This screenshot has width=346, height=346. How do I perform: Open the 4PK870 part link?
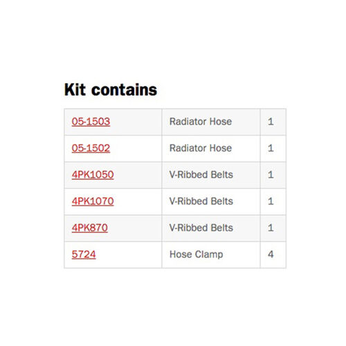pyautogui.click(x=89, y=228)
